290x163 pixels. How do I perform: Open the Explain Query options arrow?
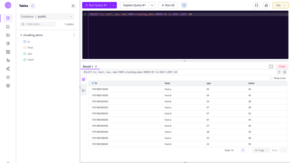tap(152, 5)
